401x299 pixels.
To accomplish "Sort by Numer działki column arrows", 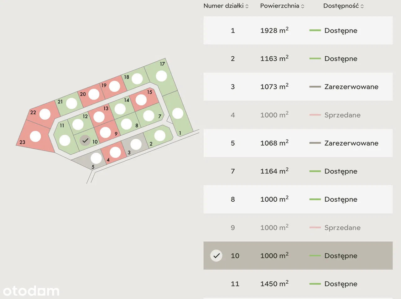I will coord(247,6).
